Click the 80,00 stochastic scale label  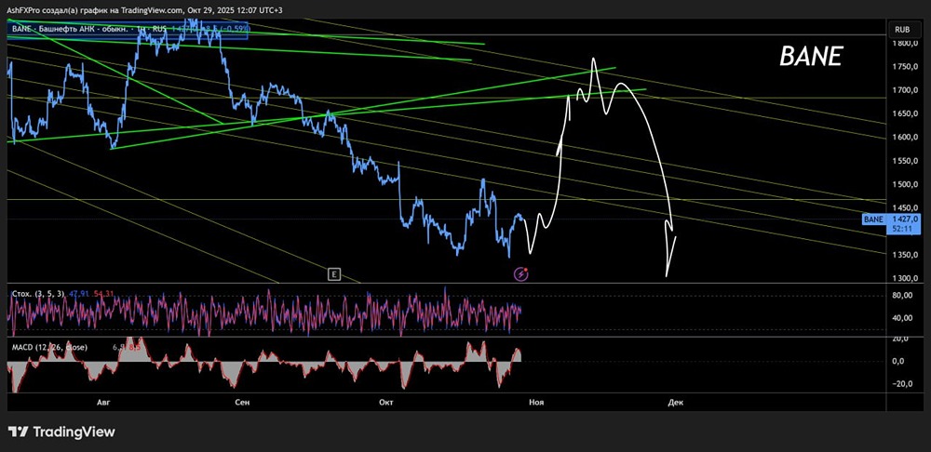tap(903, 296)
